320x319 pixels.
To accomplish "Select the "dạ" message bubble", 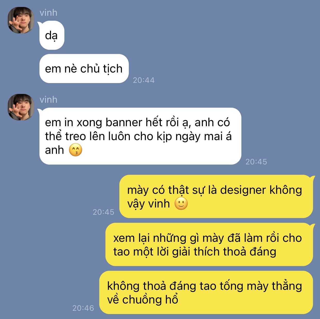I will (52, 35).
